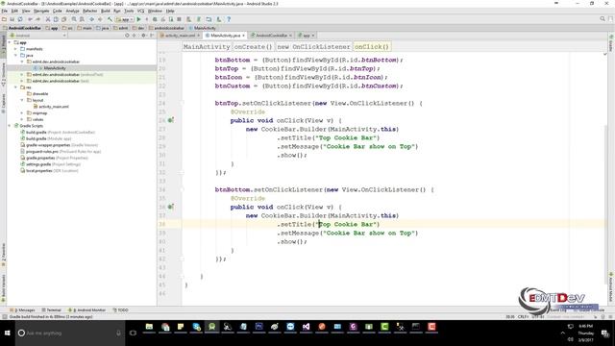Screen dimensions: 615x346
Task: Click the Cut scissors icon
Action: coord(48,19)
